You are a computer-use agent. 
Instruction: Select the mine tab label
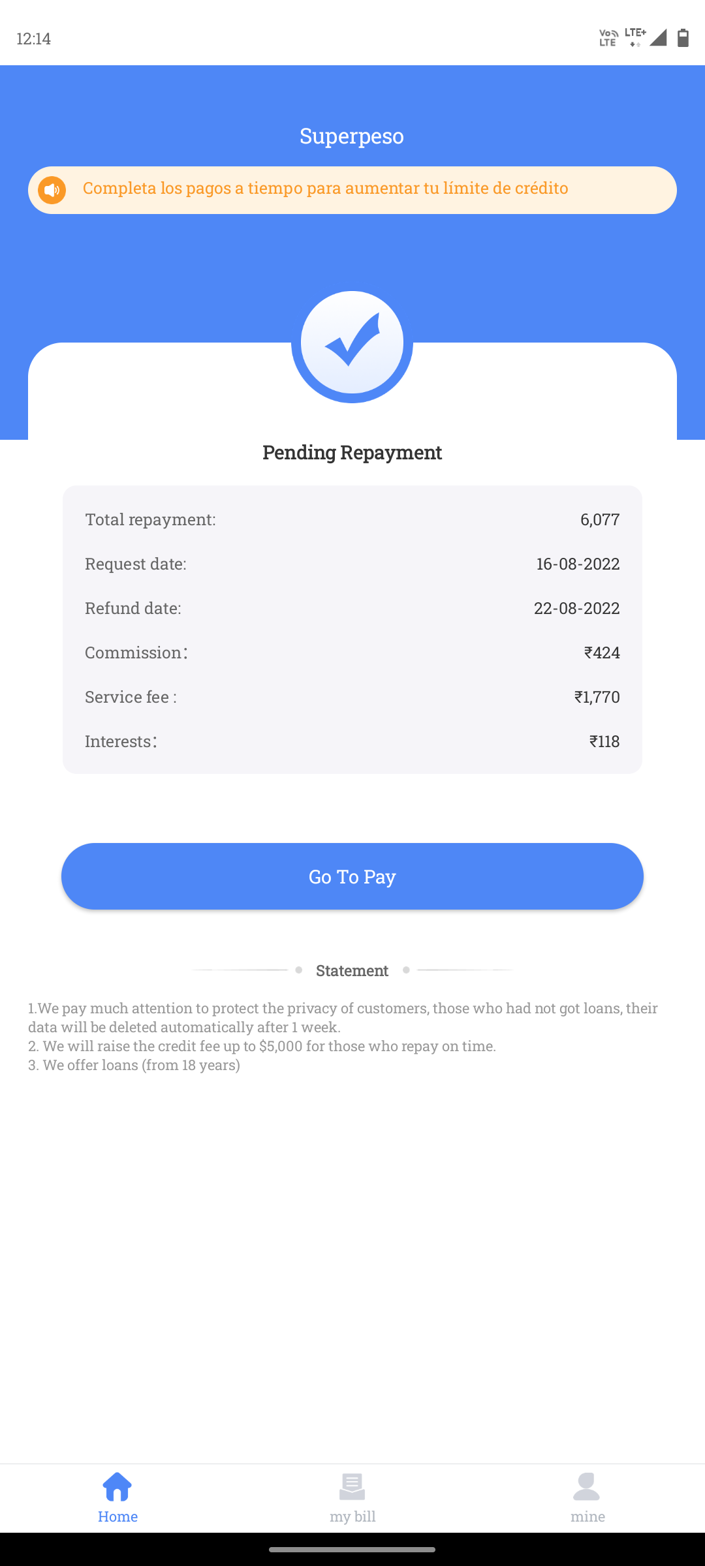(x=587, y=1516)
